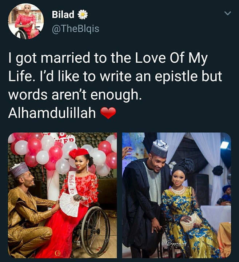Click the word Alhamdulillah in the tweet
239x262 pixels.
click(x=52, y=114)
